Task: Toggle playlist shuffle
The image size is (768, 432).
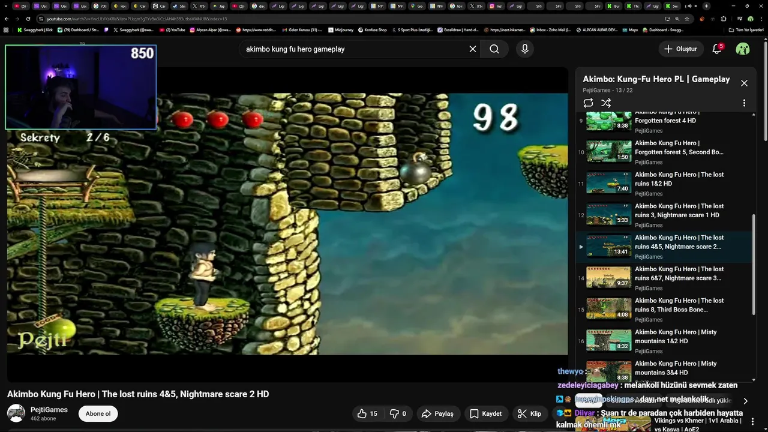Action: [x=606, y=103]
